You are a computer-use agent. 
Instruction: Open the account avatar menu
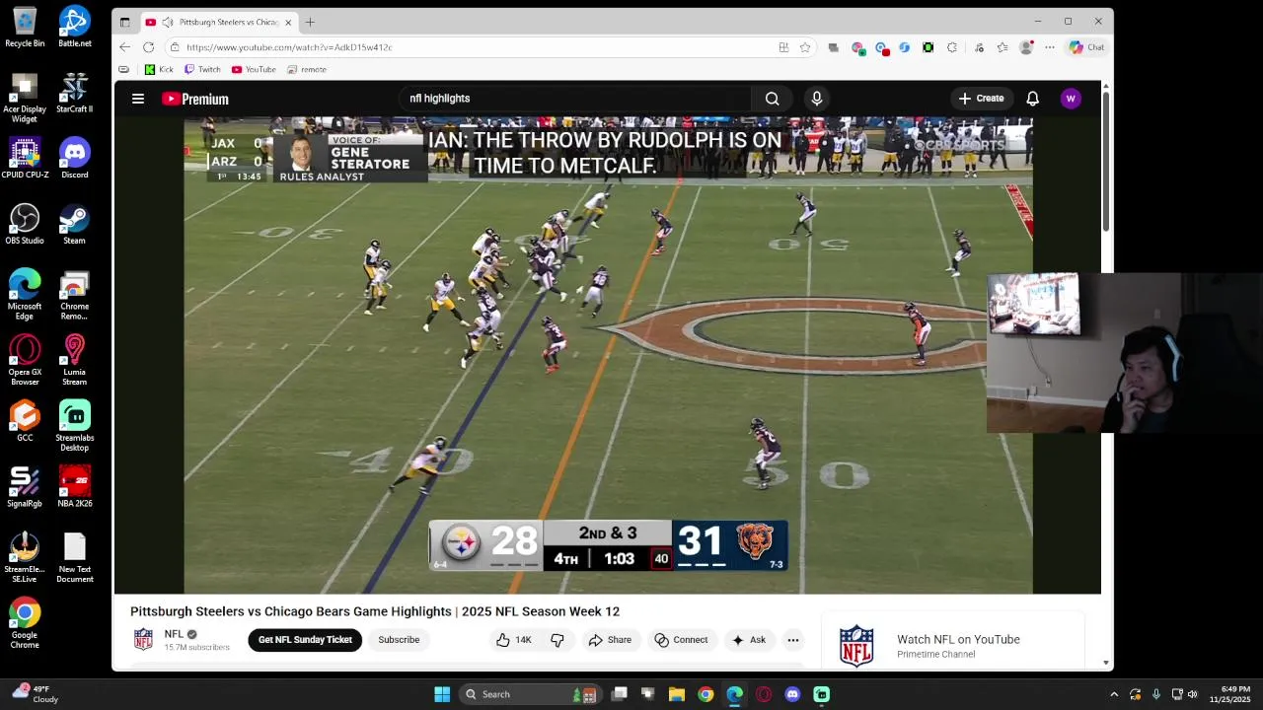point(1071,99)
